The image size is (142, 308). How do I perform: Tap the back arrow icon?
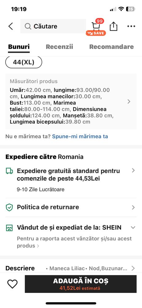(x=10, y=26)
